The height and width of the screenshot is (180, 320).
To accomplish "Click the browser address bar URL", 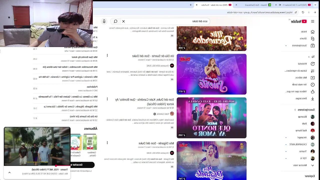I will [x=259, y=12].
